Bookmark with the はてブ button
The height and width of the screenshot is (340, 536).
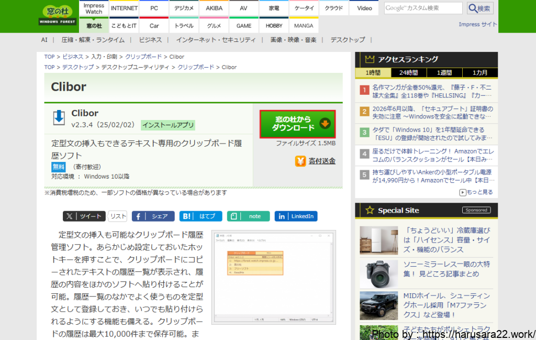pyautogui.click(x=200, y=216)
